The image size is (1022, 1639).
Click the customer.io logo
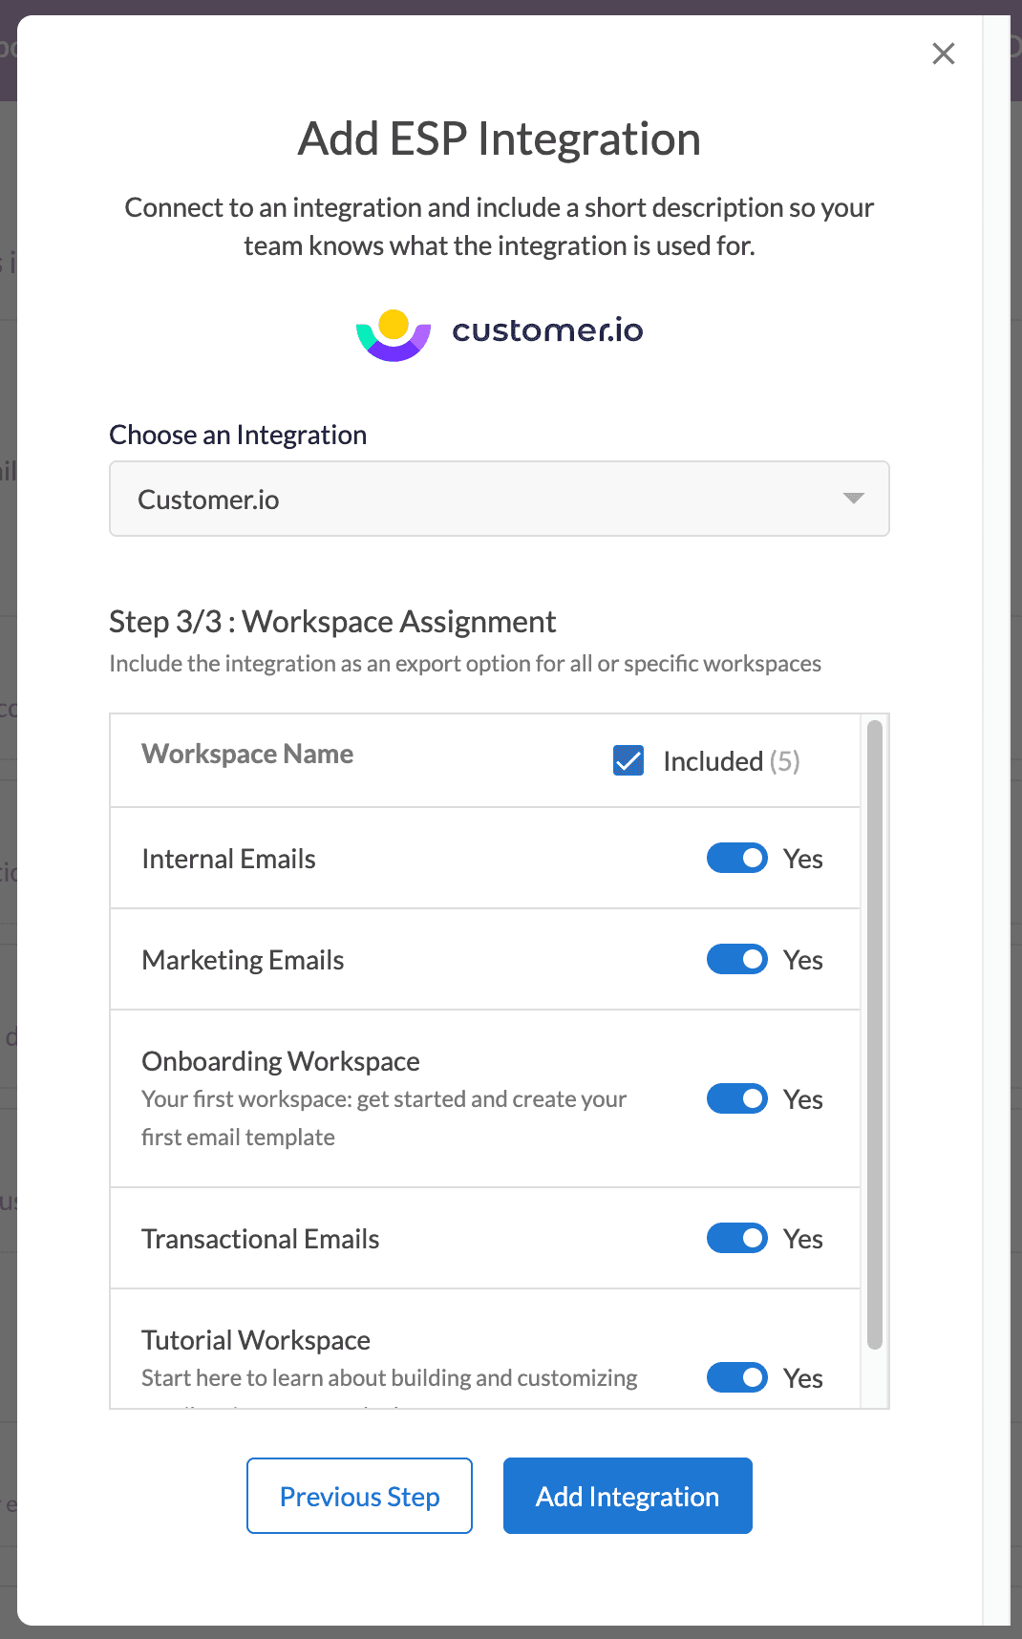coord(500,334)
